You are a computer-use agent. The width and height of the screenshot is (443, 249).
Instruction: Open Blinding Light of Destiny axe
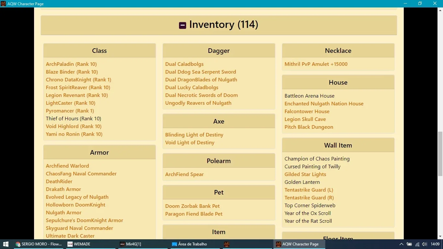[x=194, y=135]
